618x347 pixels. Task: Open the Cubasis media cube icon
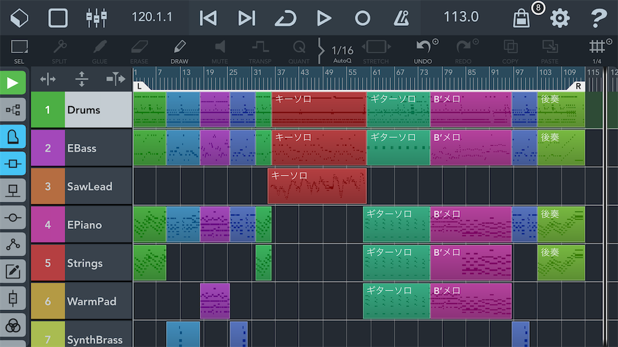pyautogui.click(x=19, y=17)
